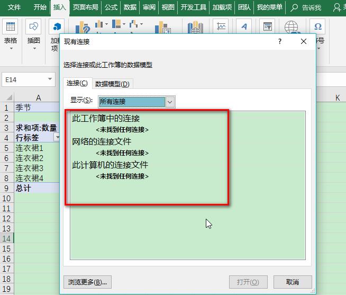Expand the 插图 dropdown arrow
Screen dimensions: 346x295
click(34, 48)
